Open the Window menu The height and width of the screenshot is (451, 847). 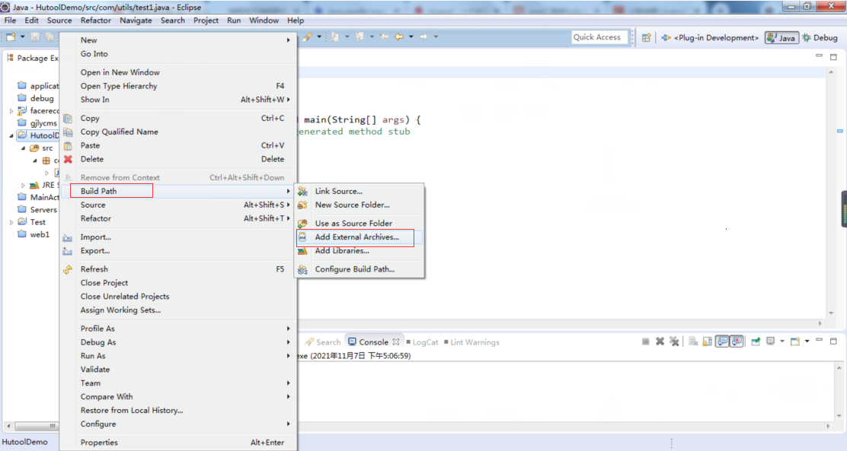pyautogui.click(x=264, y=20)
